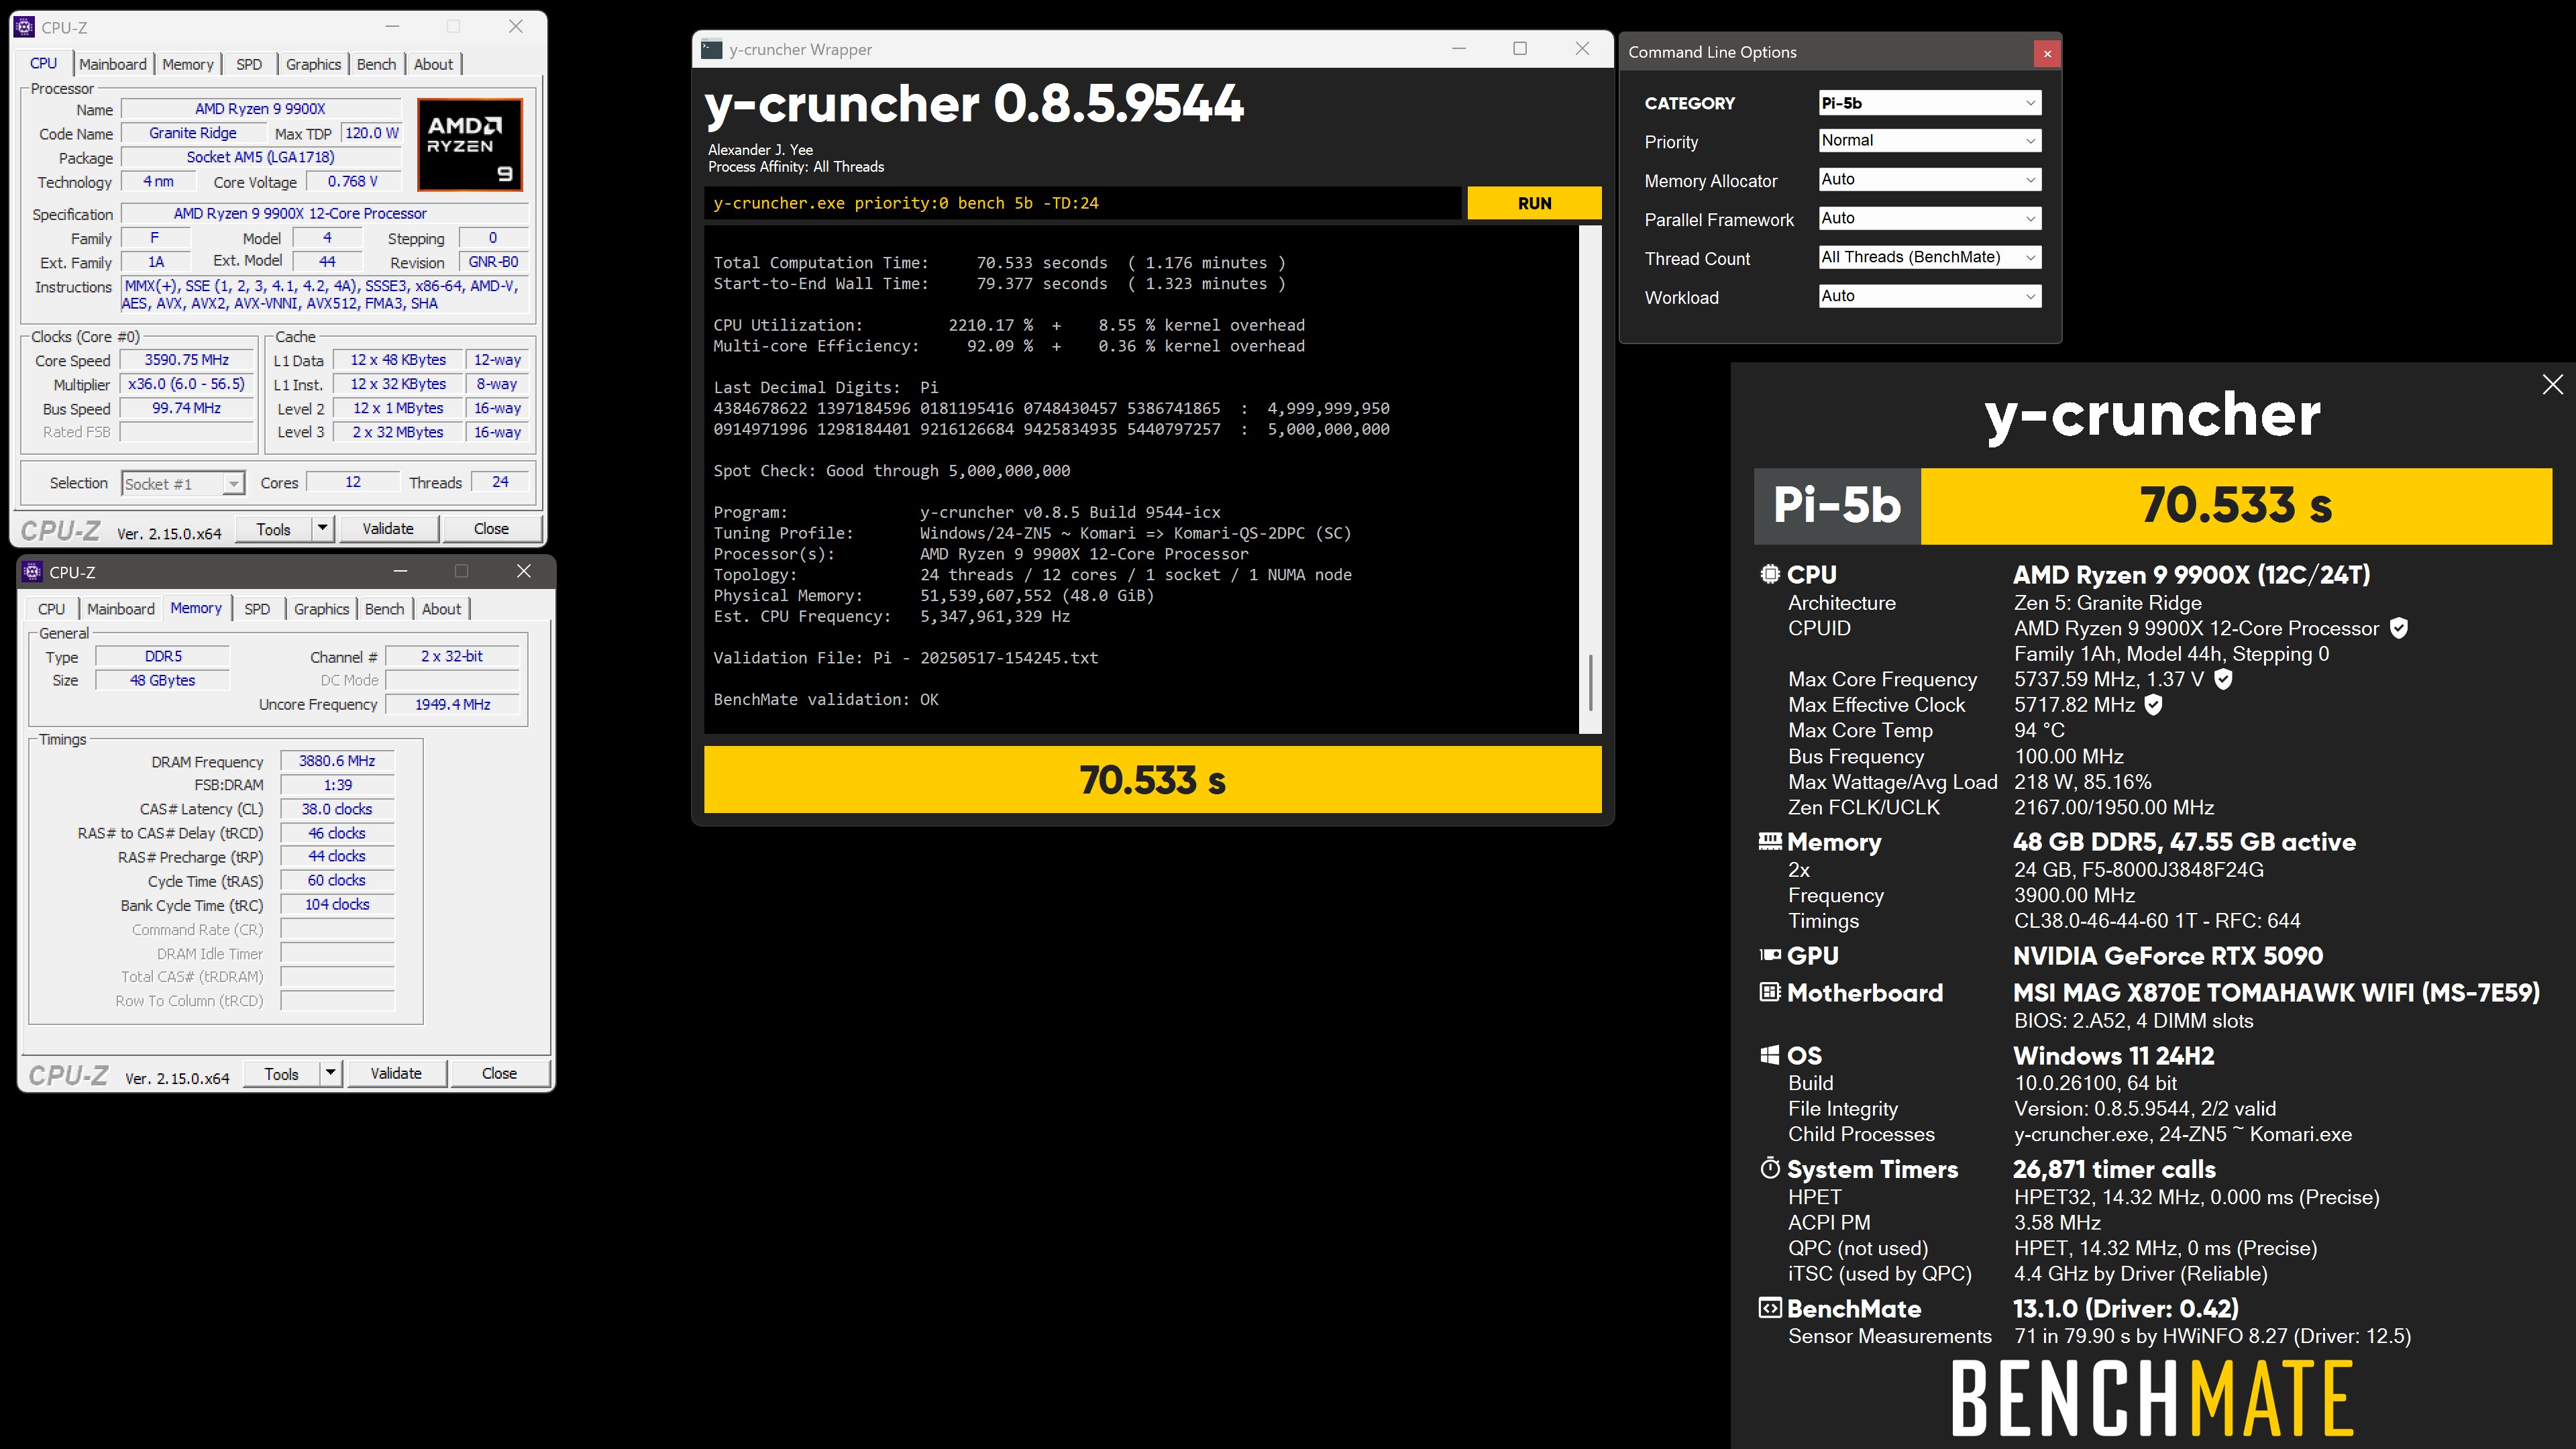The height and width of the screenshot is (1449, 2576).
Task: Open Mainboard tab in CPU-Z Memory window
Action: [x=121, y=609]
